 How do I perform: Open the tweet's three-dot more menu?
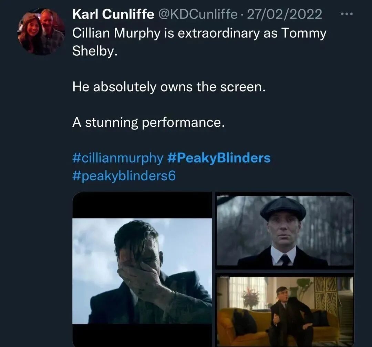coord(346,14)
